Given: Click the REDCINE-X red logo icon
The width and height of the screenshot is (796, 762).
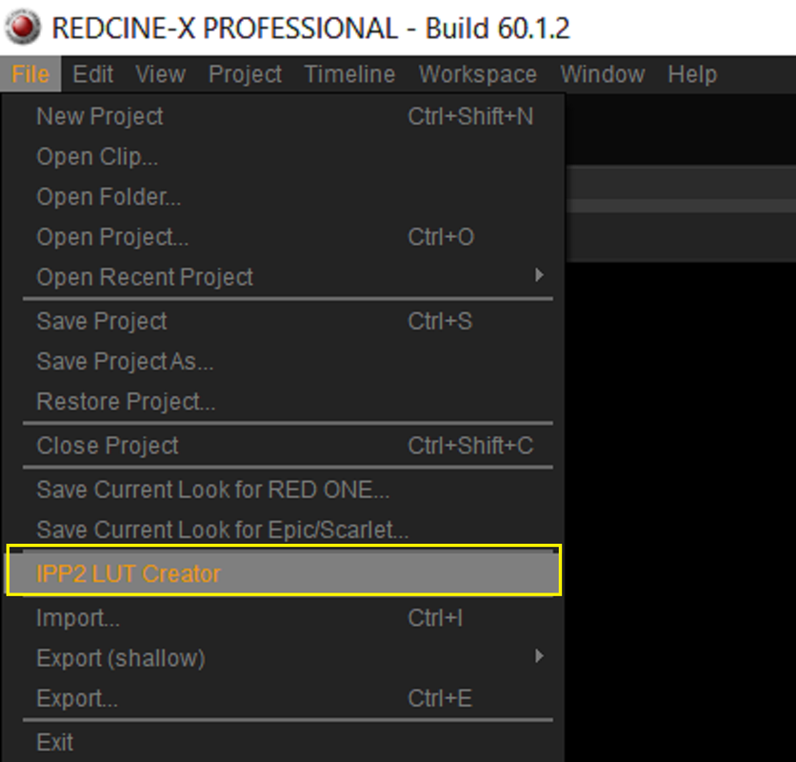Looking at the screenshot, I should pyautogui.click(x=22, y=27).
